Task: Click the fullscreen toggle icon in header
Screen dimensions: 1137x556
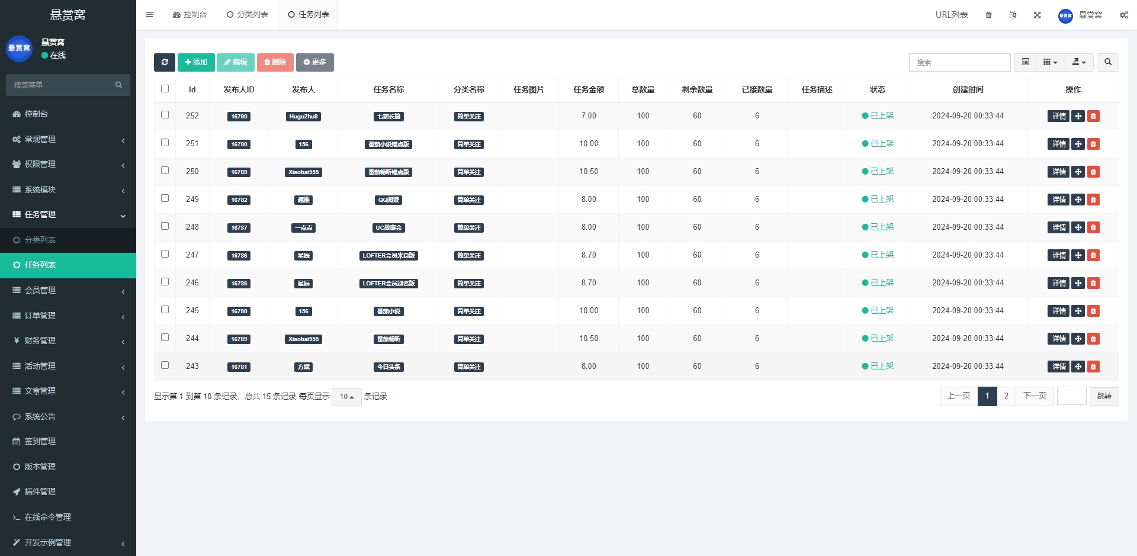Action: (x=1037, y=15)
